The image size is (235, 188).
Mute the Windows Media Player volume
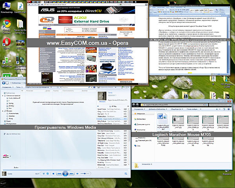(78, 174)
